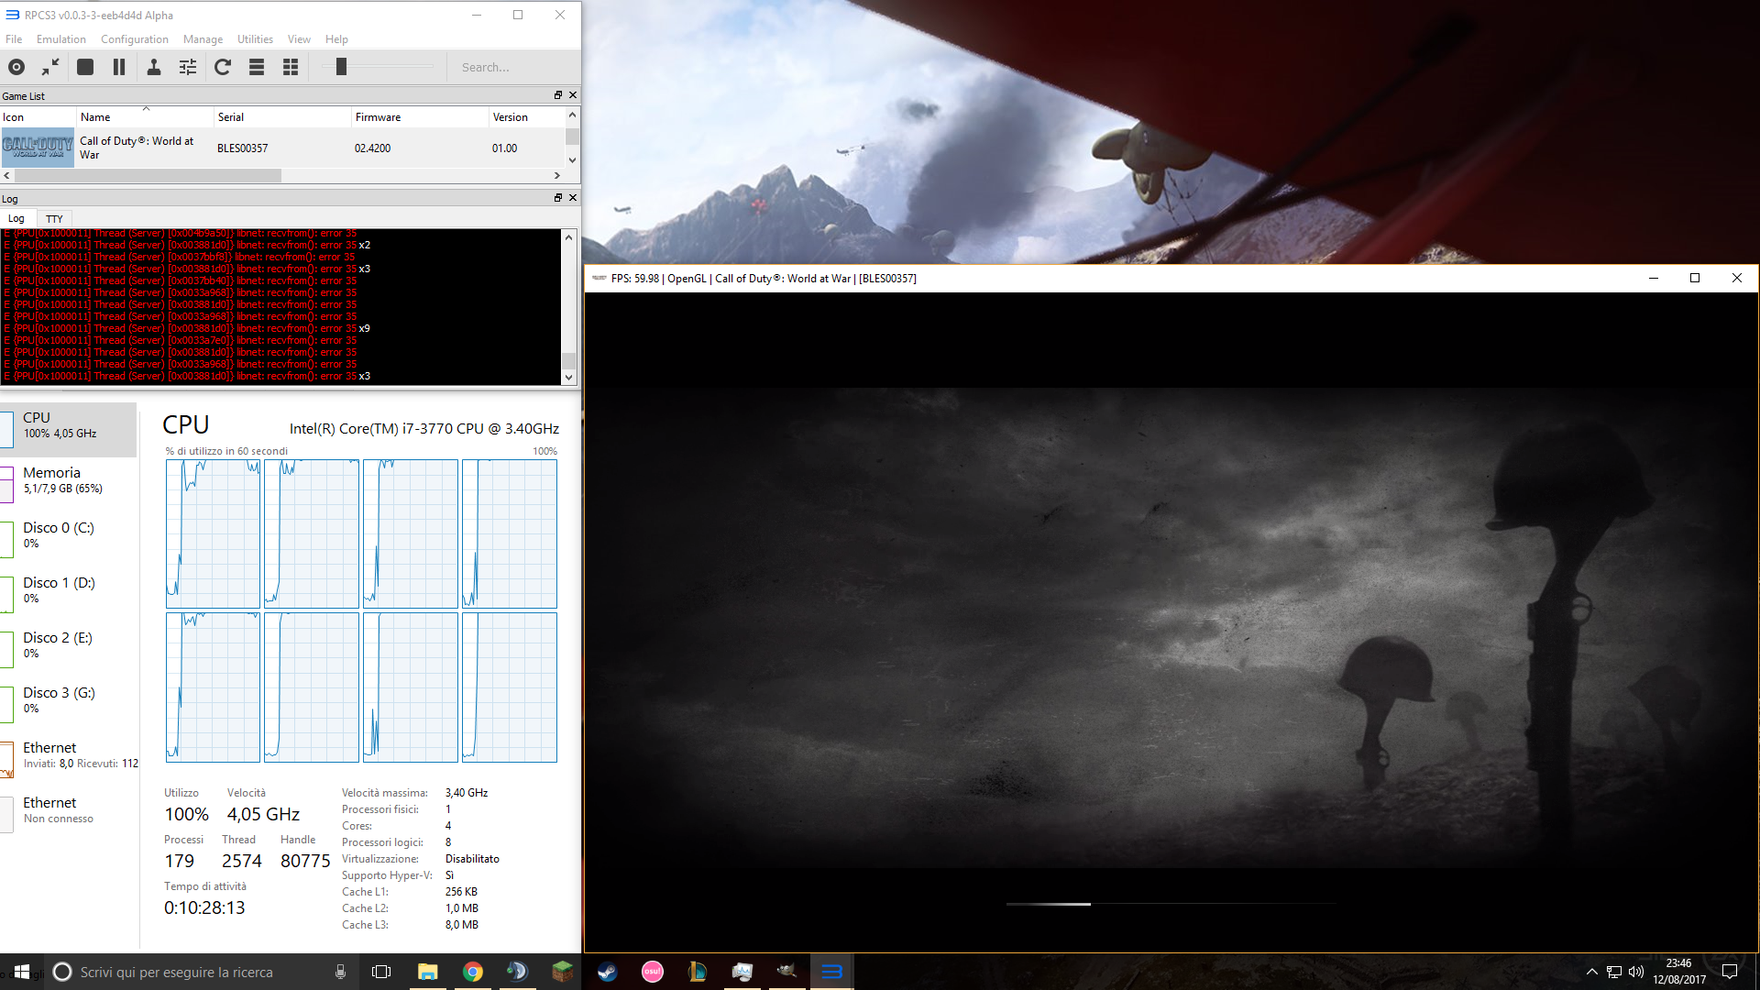1760x990 pixels.
Task: Toggle fullscreen with the arrows icon
Action: 50,67
